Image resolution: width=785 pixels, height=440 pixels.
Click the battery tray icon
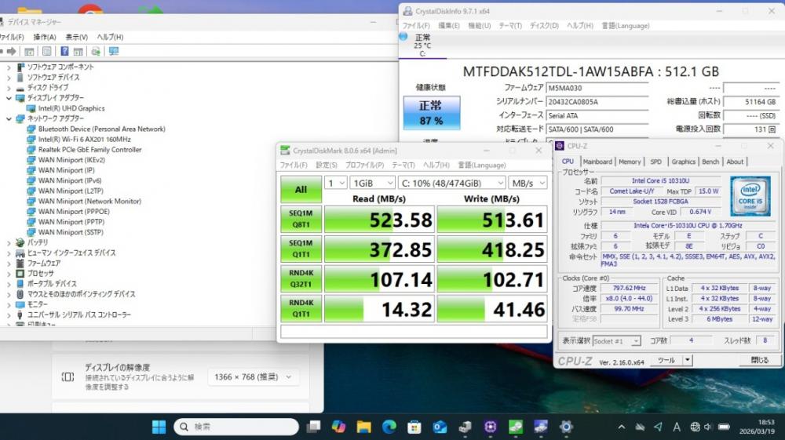click(724, 427)
